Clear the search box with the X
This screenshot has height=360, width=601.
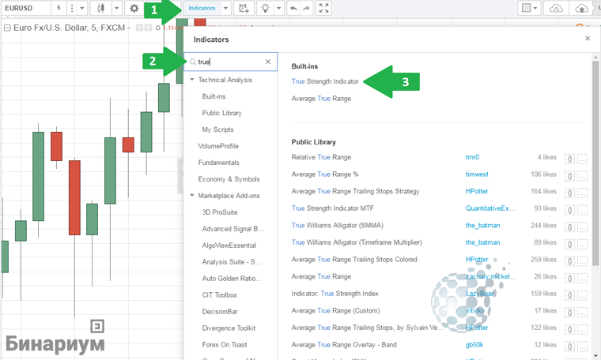click(x=268, y=62)
